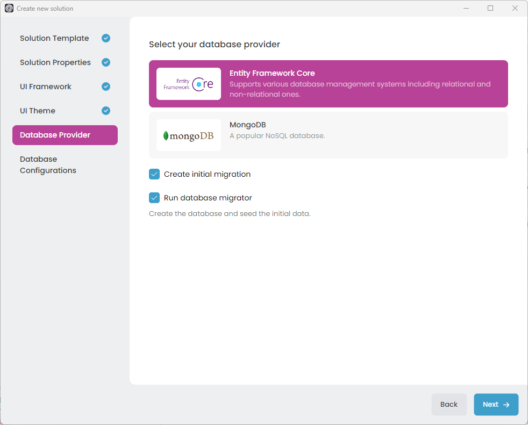This screenshot has width=528, height=425.
Task: Open the UI Theme step
Action: [38, 111]
